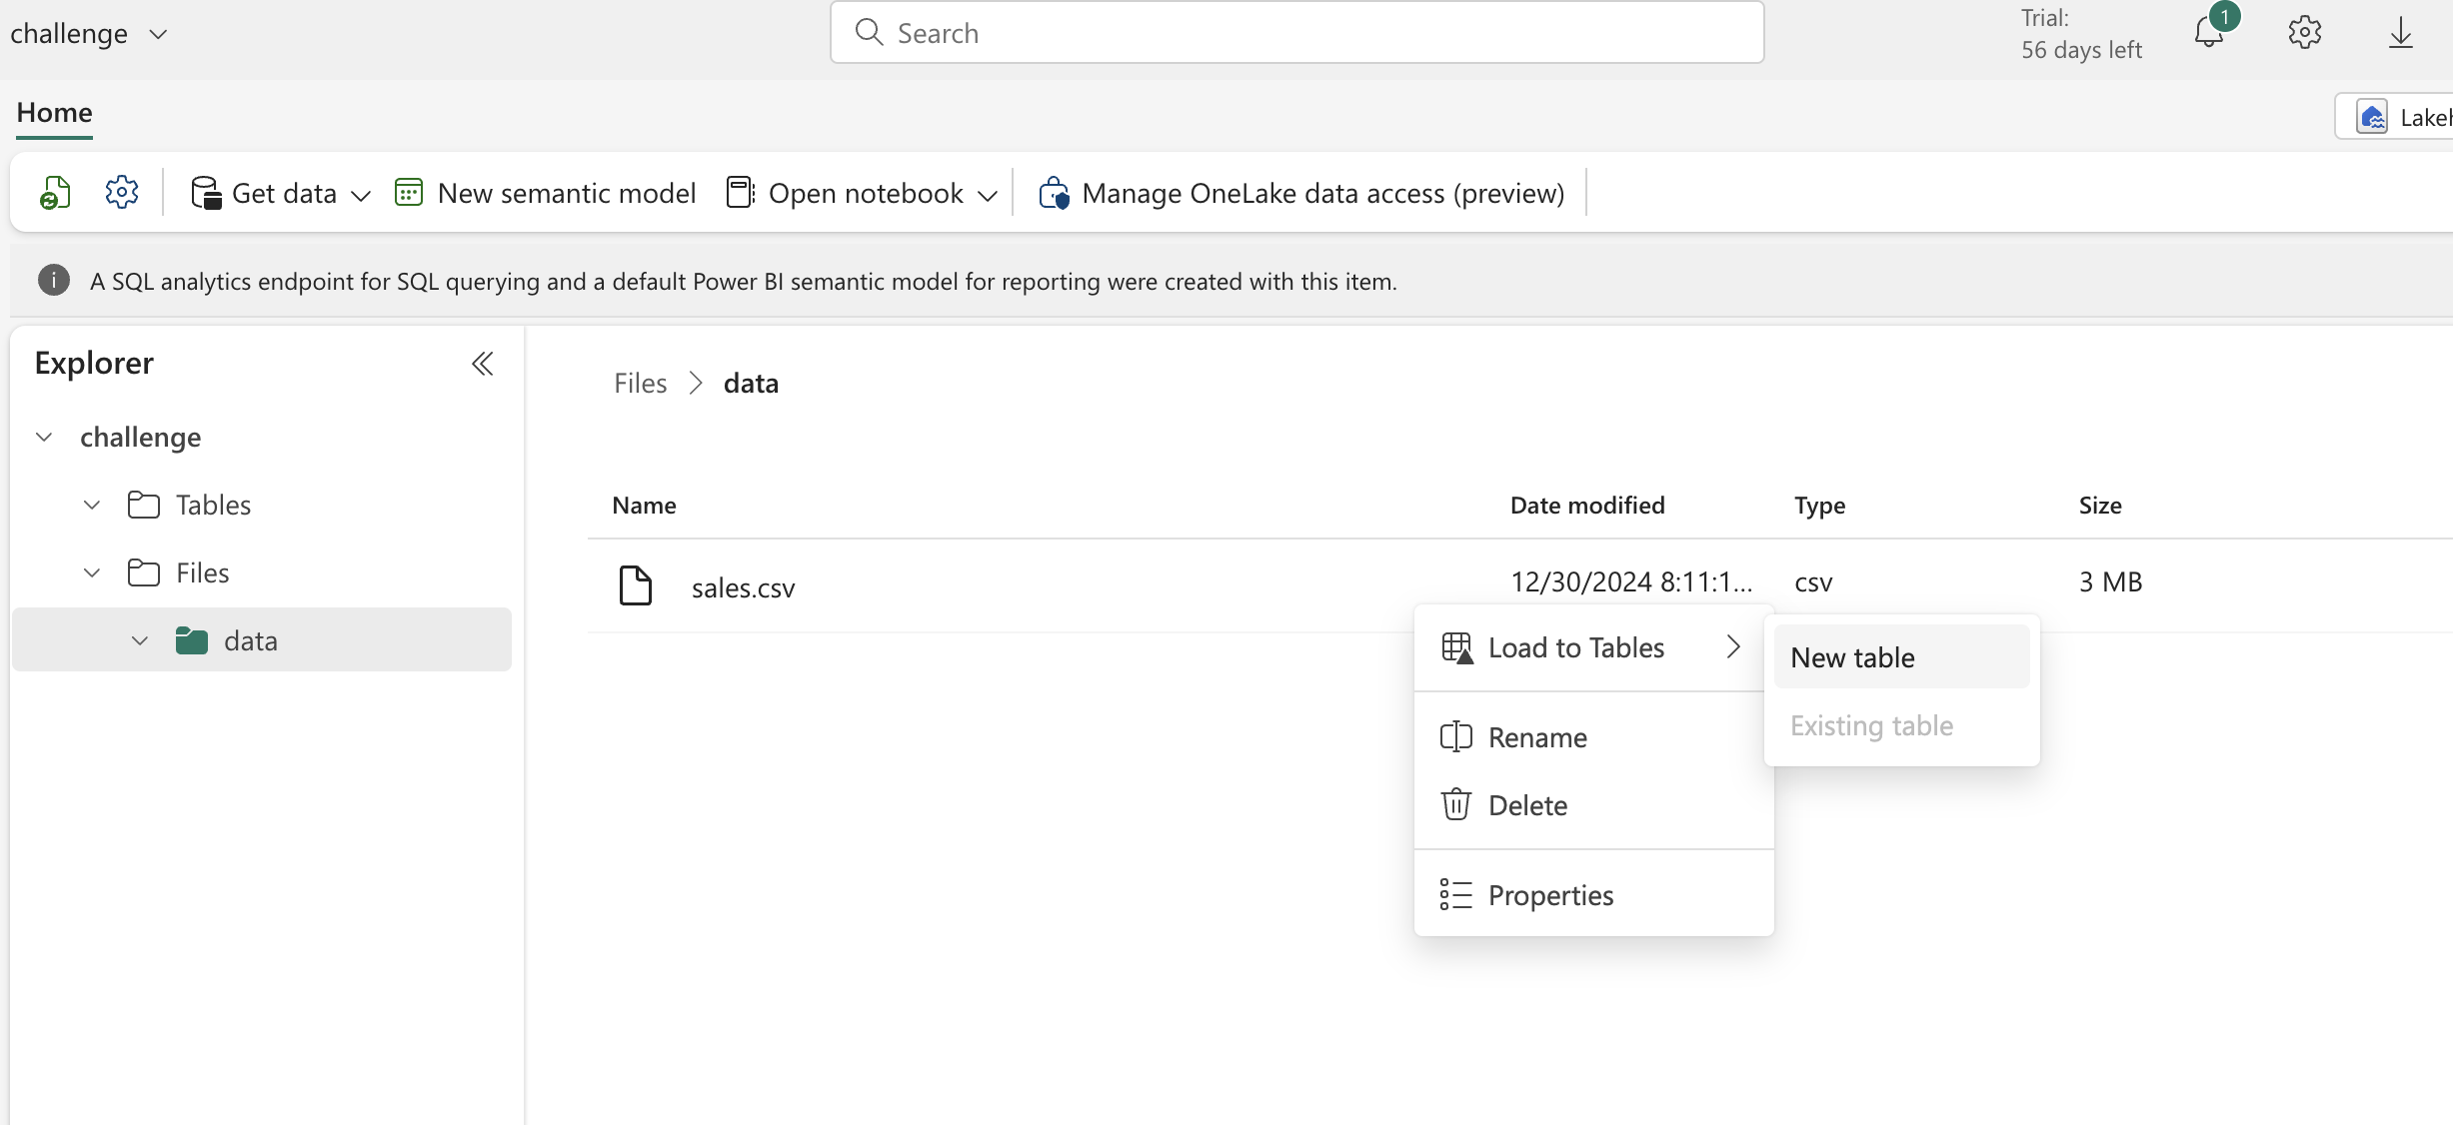Choose Load to Tables in context menu
This screenshot has width=2453, height=1125.
1593,647
